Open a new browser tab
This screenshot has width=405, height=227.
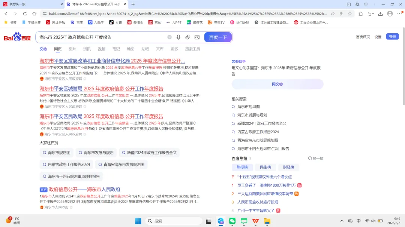133,4
